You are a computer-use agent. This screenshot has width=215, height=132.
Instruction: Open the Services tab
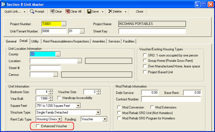point(114,41)
